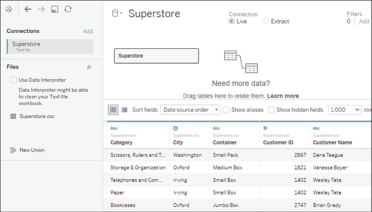Image resolution: width=372 pixels, height=212 pixels.
Task: Click the Superstore data source title
Action: 154,13
